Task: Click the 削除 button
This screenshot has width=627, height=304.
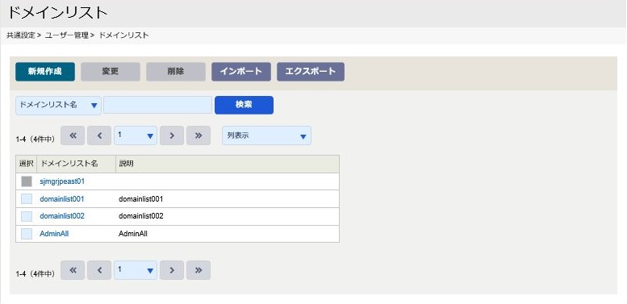Action: [176, 72]
